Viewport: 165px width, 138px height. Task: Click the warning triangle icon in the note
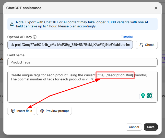point(12,24)
